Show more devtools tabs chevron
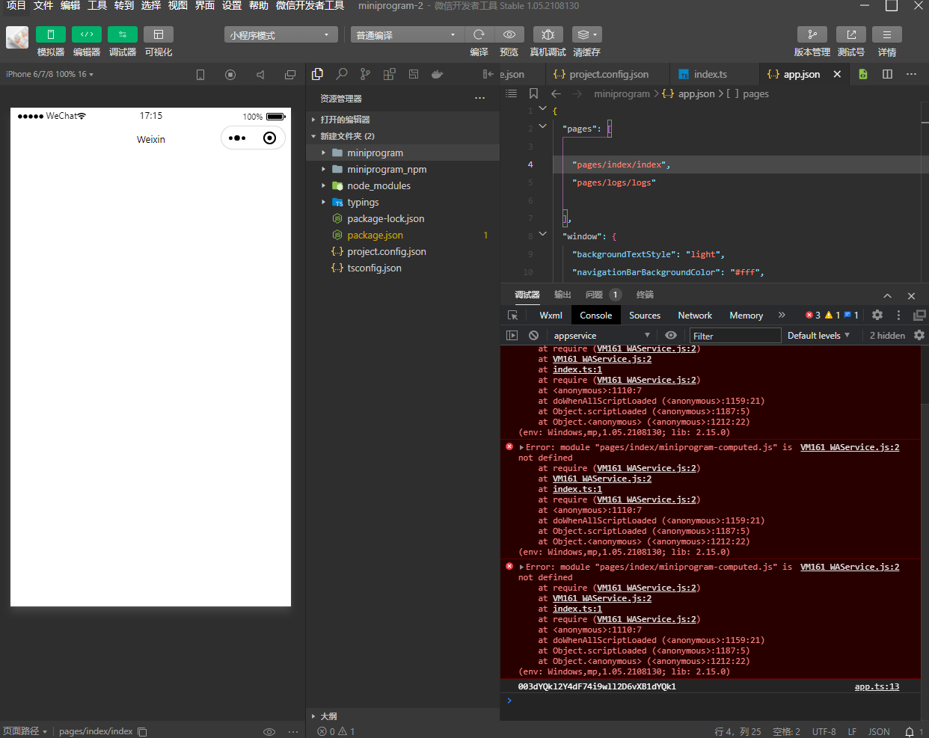 pos(782,315)
